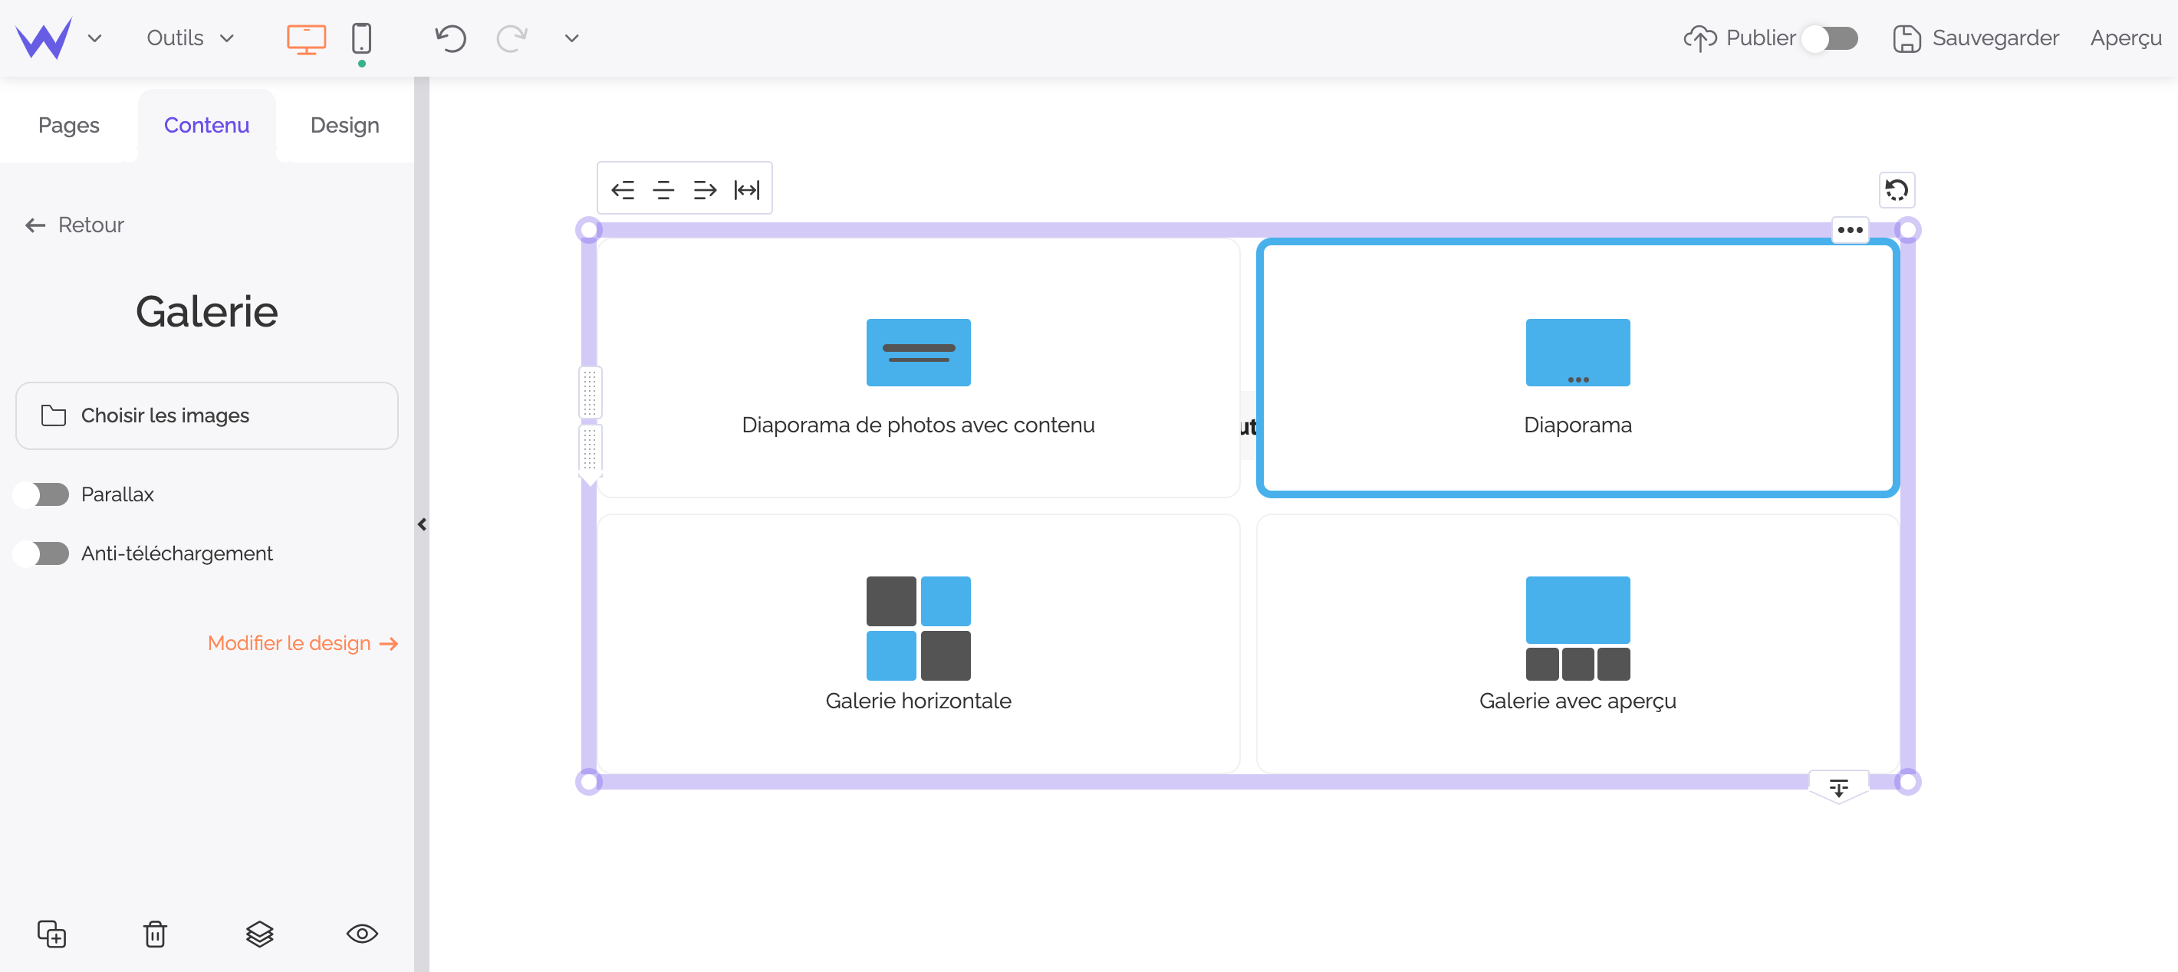Open the Outils dropdown menu

[189, 38]
